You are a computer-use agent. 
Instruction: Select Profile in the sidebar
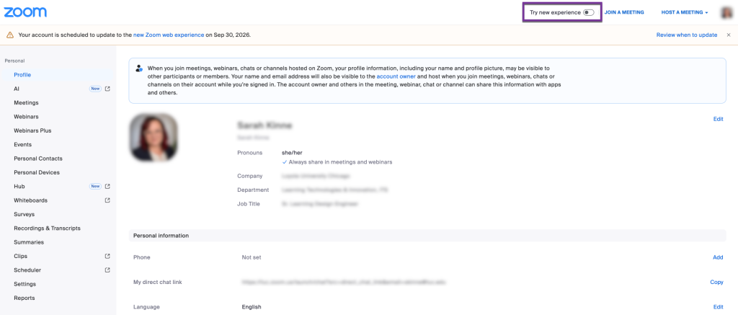tap(22, 75)
